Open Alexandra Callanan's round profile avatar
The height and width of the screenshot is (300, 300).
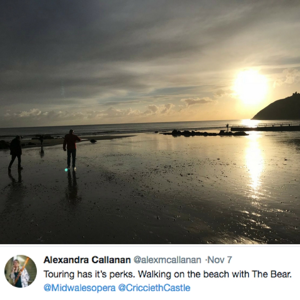point(21,271)
